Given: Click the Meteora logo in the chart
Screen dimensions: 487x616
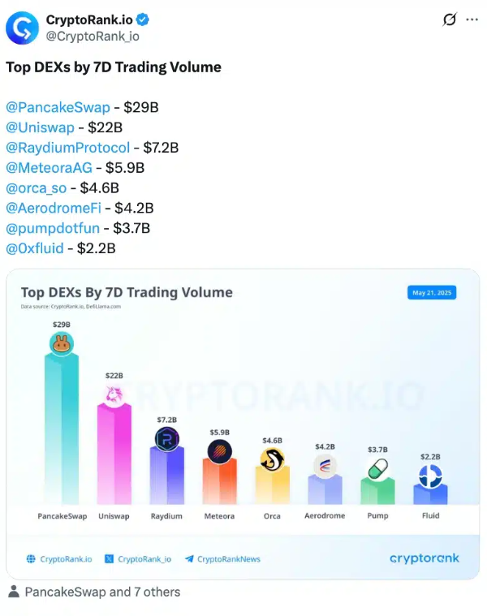Looking at the screenshot, I should (219, 451).
